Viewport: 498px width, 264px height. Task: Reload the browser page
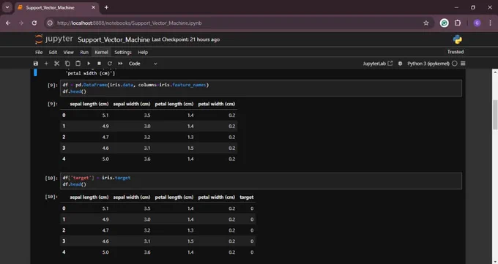point(34,23)
